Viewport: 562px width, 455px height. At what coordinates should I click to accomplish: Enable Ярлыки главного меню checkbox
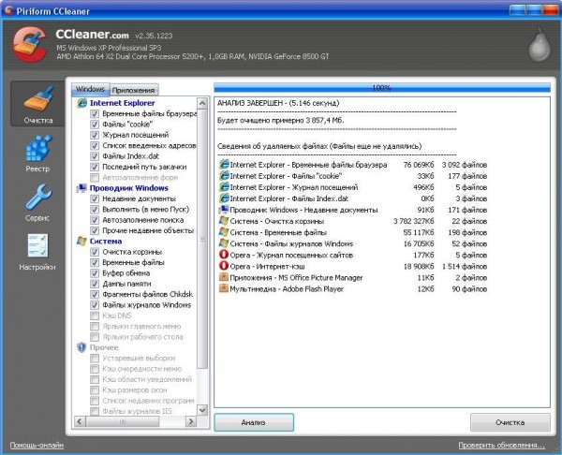point(95,327)
